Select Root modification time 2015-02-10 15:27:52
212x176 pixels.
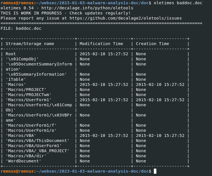[x=104, y=54]
